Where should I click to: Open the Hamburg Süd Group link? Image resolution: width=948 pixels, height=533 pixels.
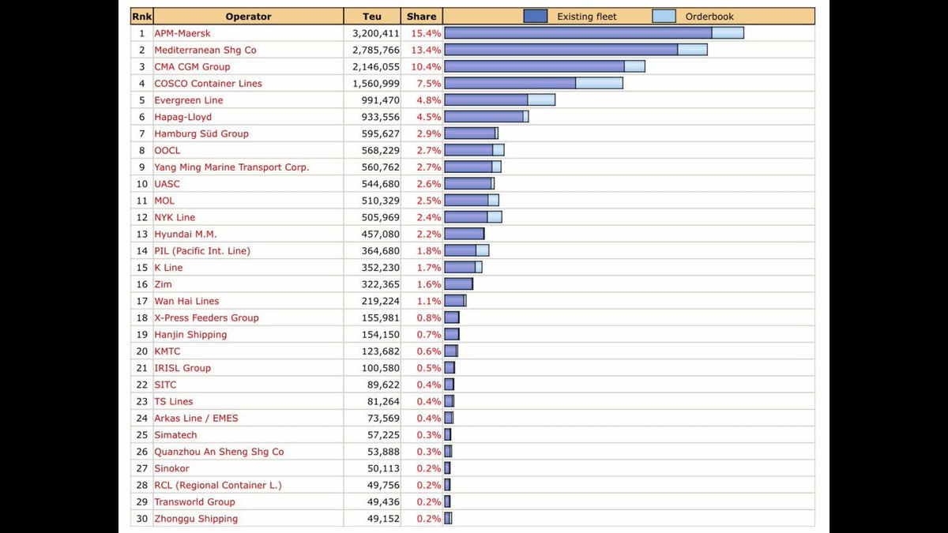[201, 133]
